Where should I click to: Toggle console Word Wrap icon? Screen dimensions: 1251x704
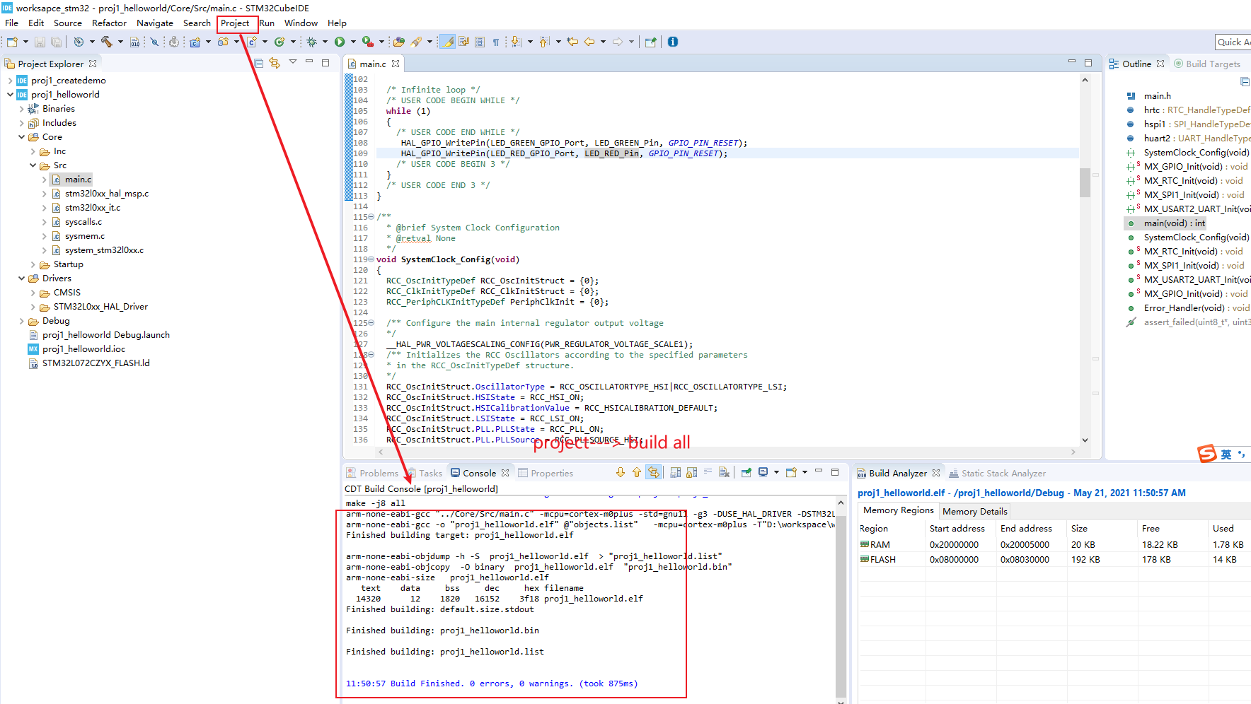pos(708,472)
